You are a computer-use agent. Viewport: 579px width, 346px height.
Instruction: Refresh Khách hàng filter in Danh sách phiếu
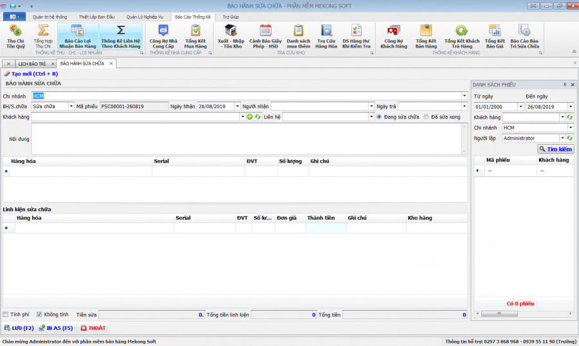tap(570, 117)
